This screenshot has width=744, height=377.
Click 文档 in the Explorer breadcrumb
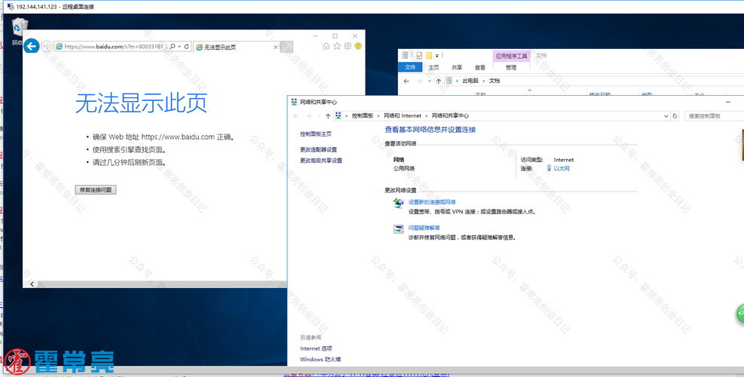pos(494,81)
